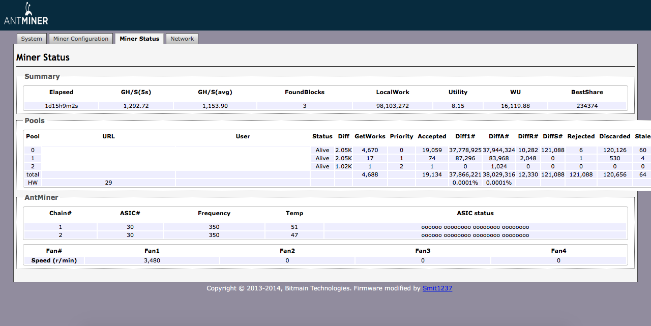Screen dimensions: 651x326
Task: Click the Elapsed value 1d15h9m2s
Action: coord(61,106)
